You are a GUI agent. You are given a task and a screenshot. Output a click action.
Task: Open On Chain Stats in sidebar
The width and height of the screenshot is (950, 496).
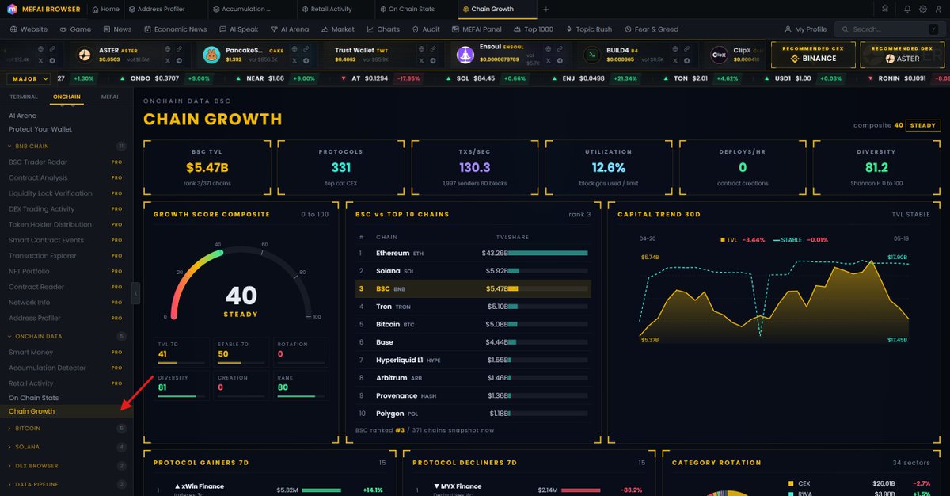[x=33, y=398]
